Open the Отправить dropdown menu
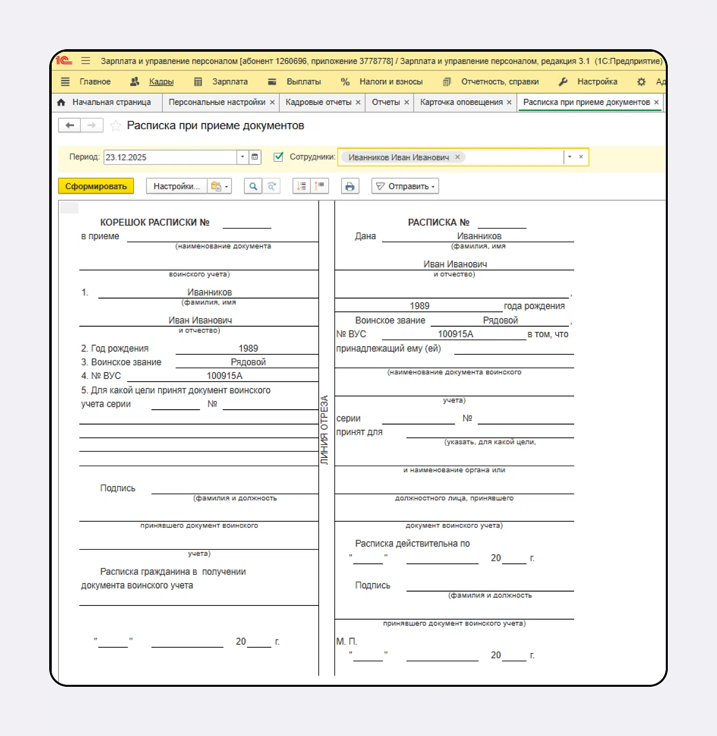Viewport: 717px width, 736px height. coord(405,186)
